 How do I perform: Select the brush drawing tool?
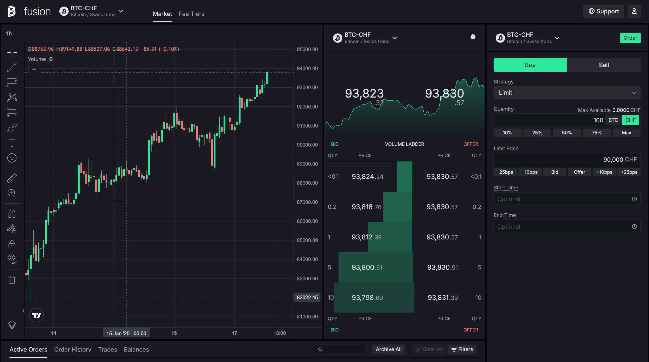tap(12, 128)
